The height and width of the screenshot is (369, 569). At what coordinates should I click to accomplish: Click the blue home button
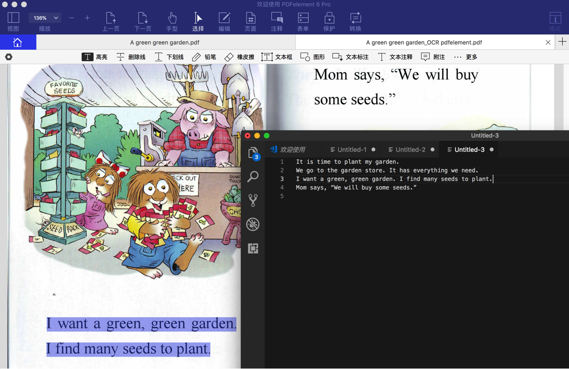tap(18, 42)
